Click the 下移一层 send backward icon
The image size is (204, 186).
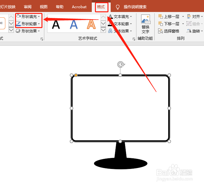pos(161,24)
